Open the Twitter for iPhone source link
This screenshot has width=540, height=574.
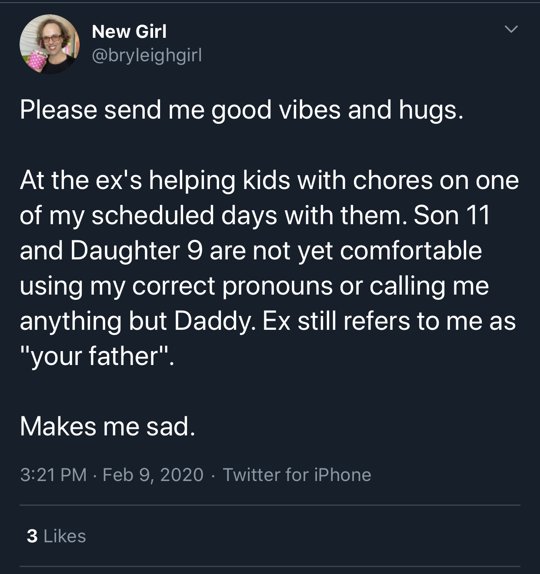[x=297, y=474]
